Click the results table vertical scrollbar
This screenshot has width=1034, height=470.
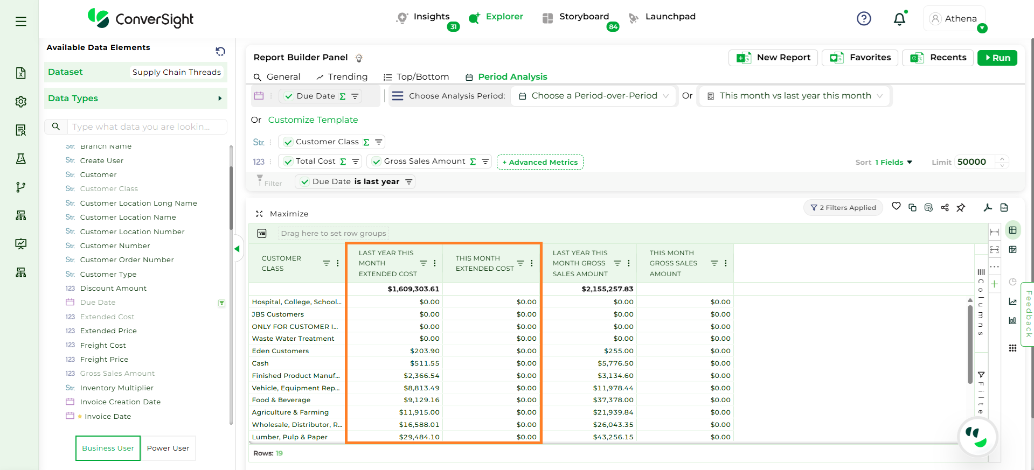tap(970, 345)
